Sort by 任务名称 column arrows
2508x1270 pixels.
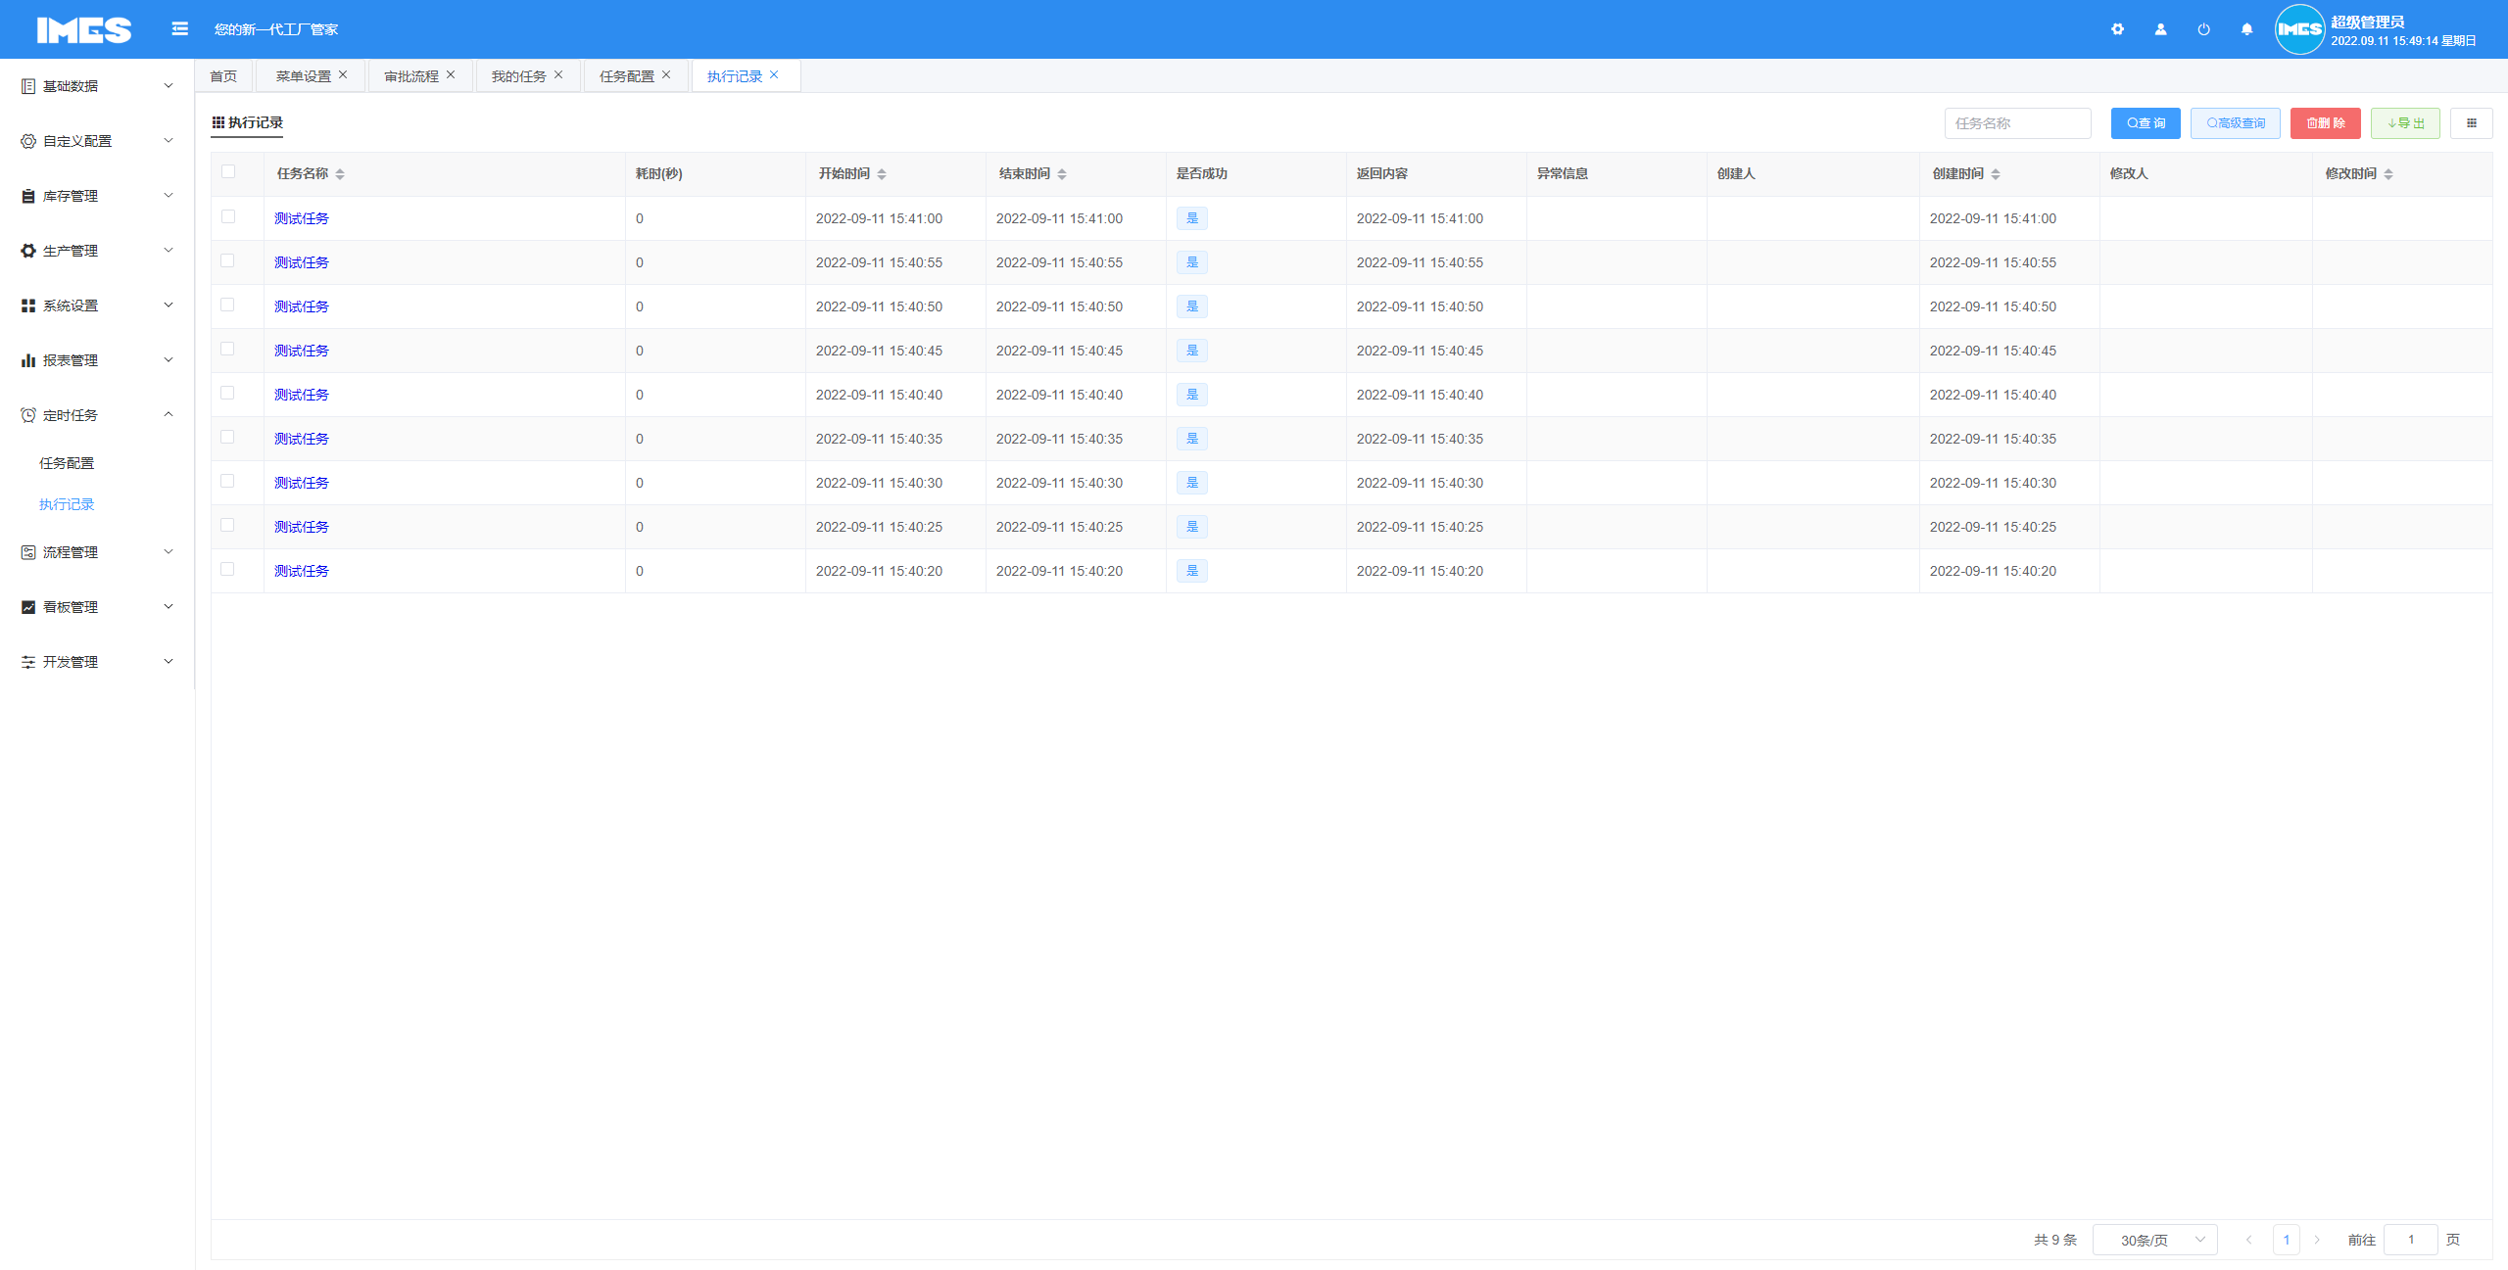[340, 174]
